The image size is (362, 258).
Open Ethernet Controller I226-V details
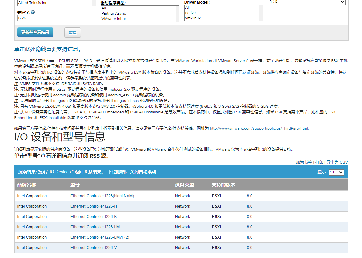pos(94,247)
